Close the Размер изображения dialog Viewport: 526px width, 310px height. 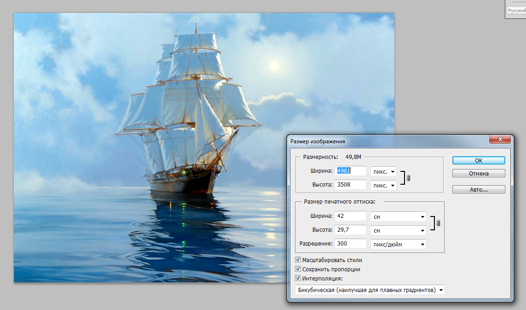click(500, 139)
